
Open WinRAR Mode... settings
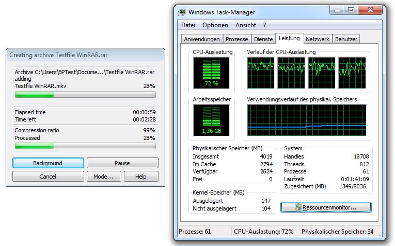point(104,177)
